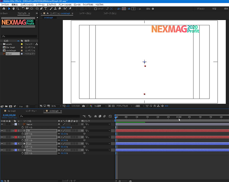Toggle visibility of the Back layer

(x=2, y=150)
